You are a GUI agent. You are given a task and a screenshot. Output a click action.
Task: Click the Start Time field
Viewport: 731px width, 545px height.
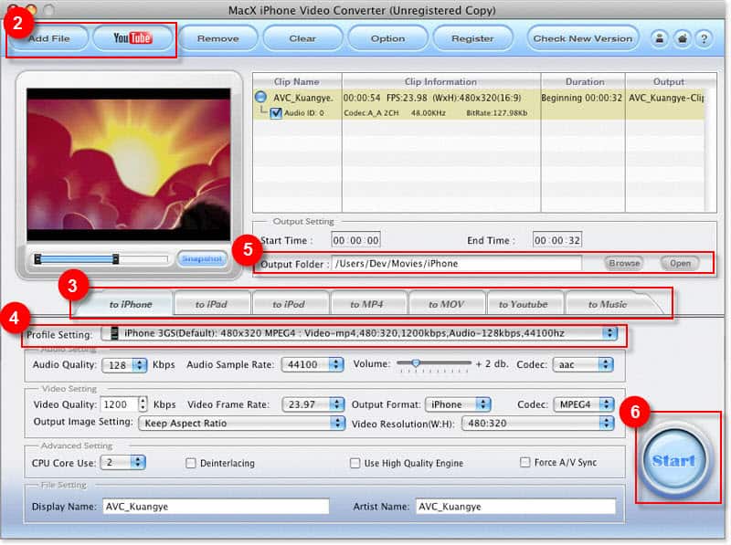pyautogui.click(x=355, y=240)
